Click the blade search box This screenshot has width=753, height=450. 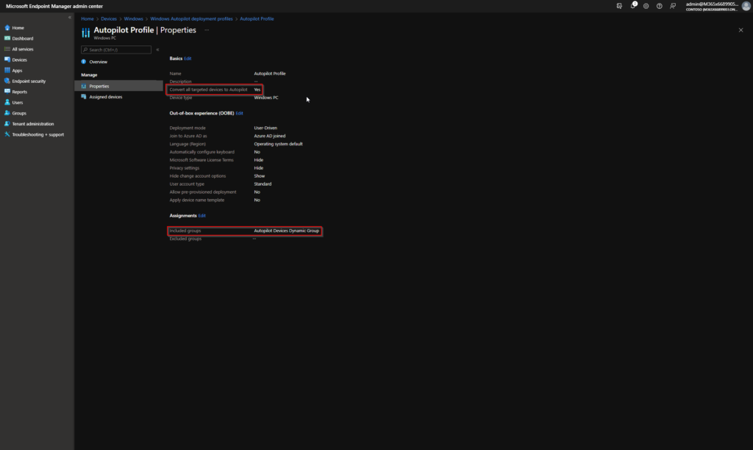click(115, 50)
